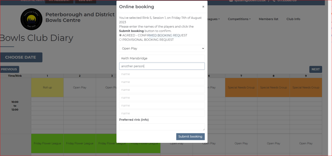Click the Preferred rink info text box
The height and width of the screenshot is (156, 332).
(162, 127)
